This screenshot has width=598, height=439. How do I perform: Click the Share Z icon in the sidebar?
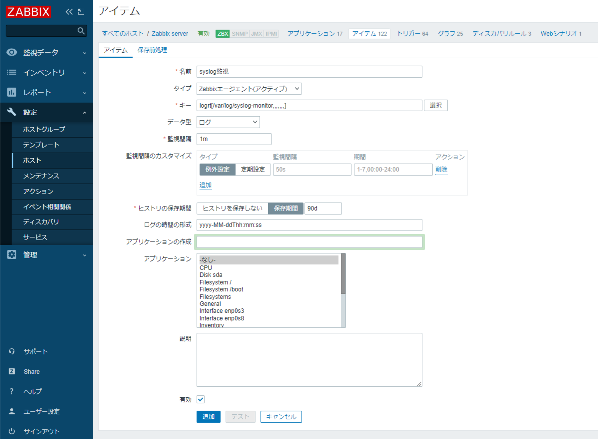click(12, 371)
